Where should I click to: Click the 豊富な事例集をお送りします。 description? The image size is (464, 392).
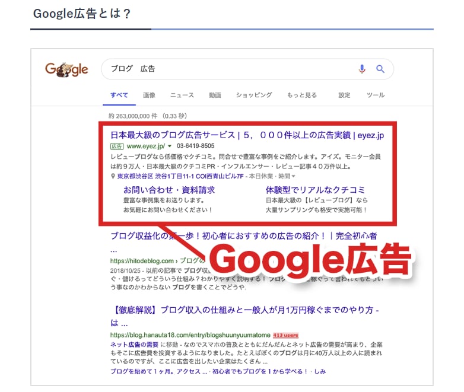click(x=164, y=200)
